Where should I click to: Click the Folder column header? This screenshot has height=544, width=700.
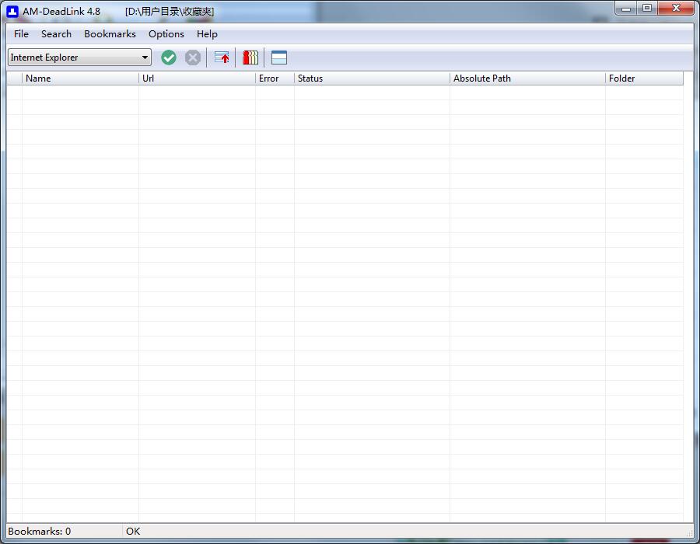(644, 78)
